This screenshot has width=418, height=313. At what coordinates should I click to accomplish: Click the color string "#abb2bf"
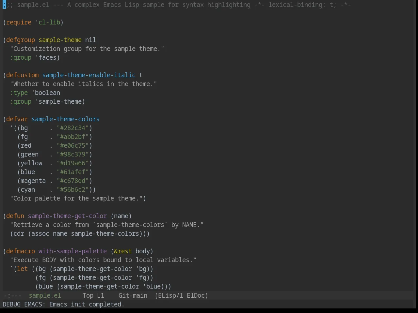coord(73,137)
